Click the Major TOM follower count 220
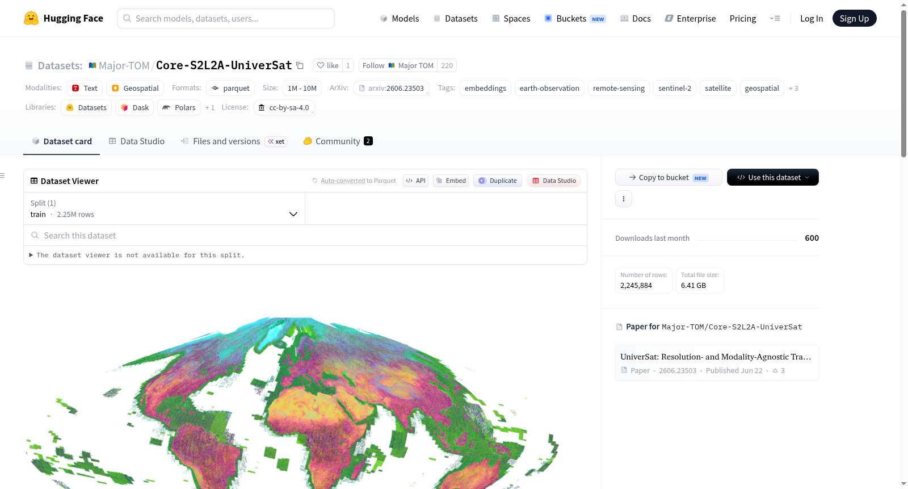The image size is (908, 489). 447,66
